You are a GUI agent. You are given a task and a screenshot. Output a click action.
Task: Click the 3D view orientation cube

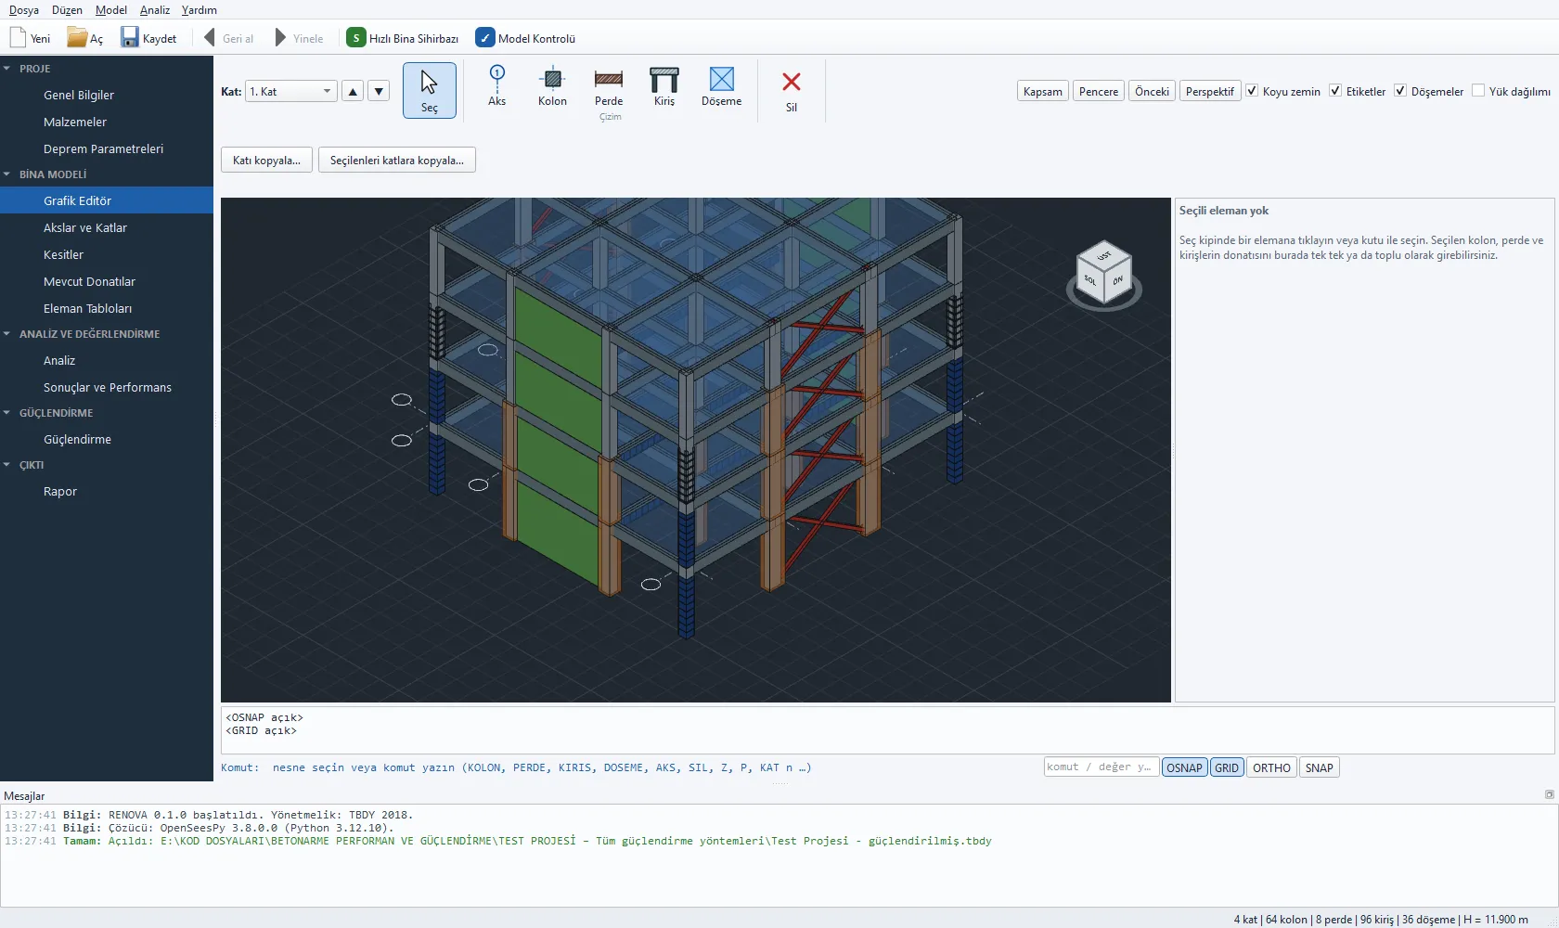1104,274
